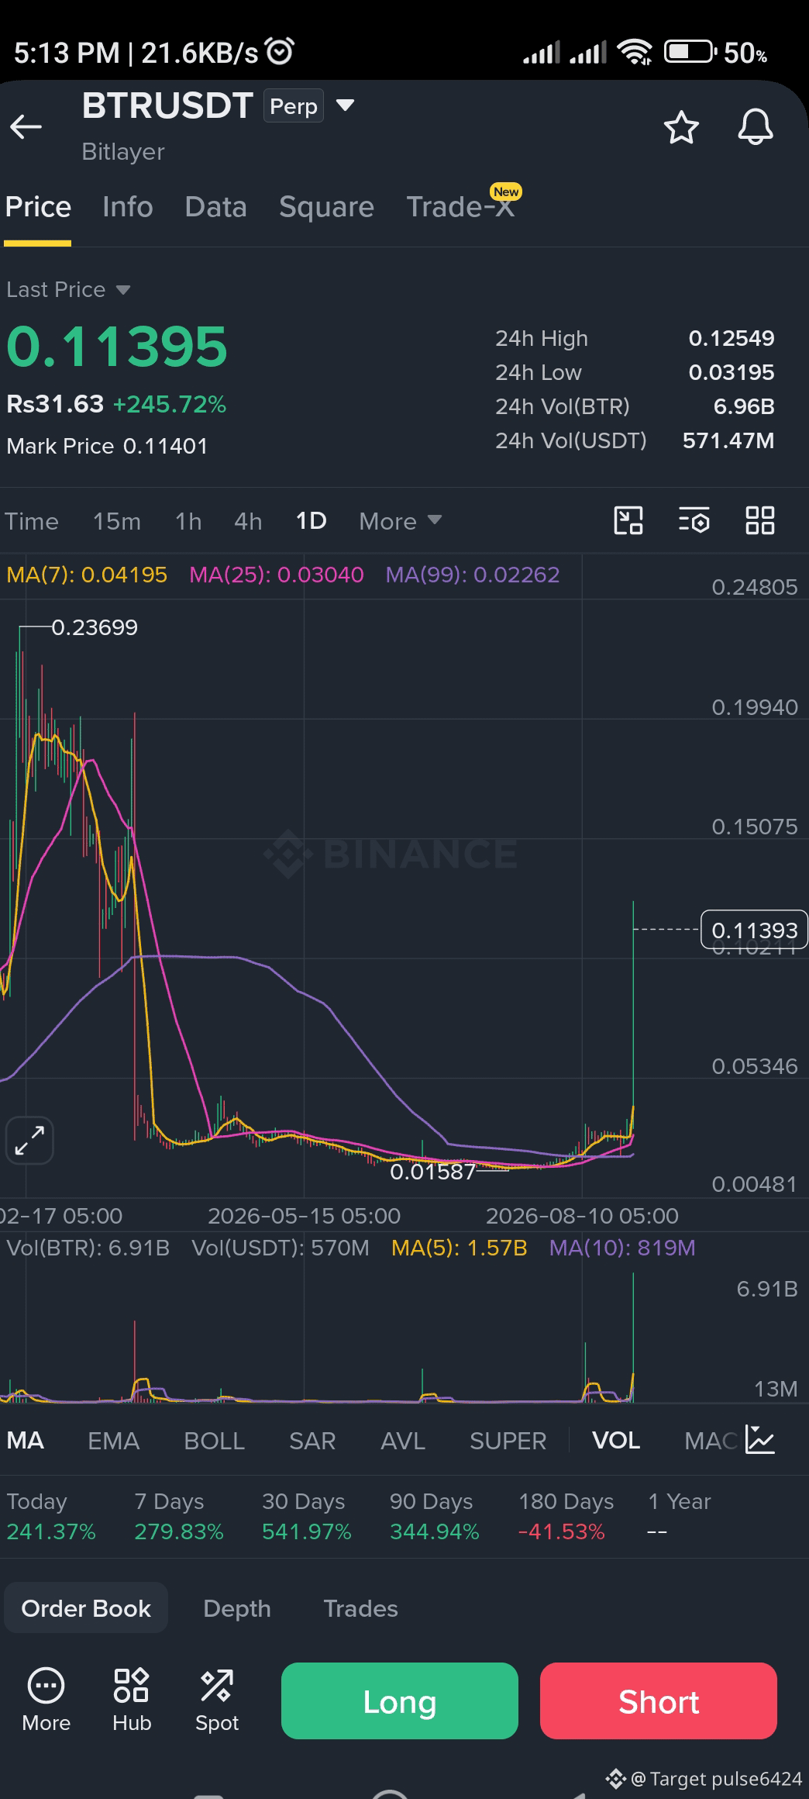Tap the Vol MA(5) 1.57B label
Viewport: 809px width, 1799px height.
[x=460, y=1248]
